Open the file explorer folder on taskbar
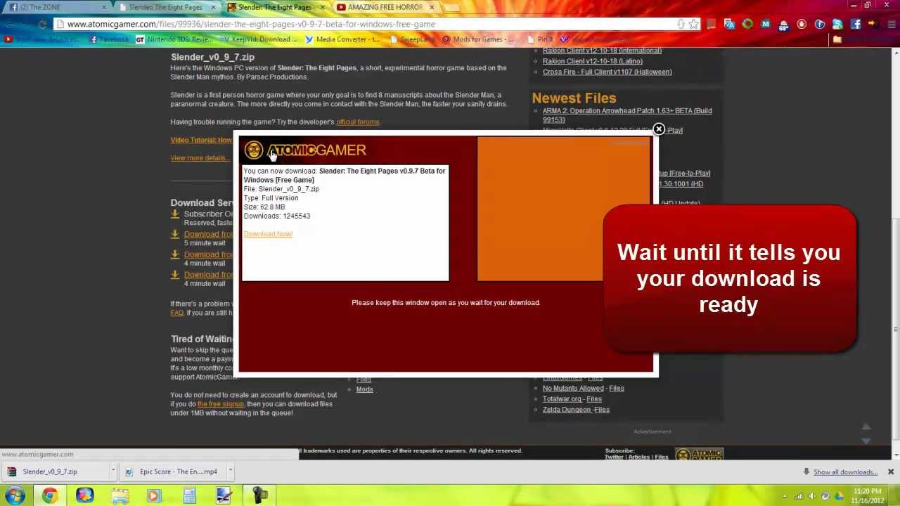 tap(120, 495)
